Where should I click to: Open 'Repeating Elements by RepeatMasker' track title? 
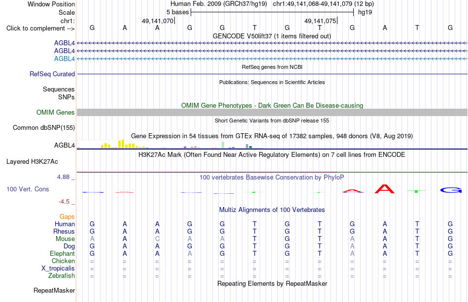(x=272, y=283)
